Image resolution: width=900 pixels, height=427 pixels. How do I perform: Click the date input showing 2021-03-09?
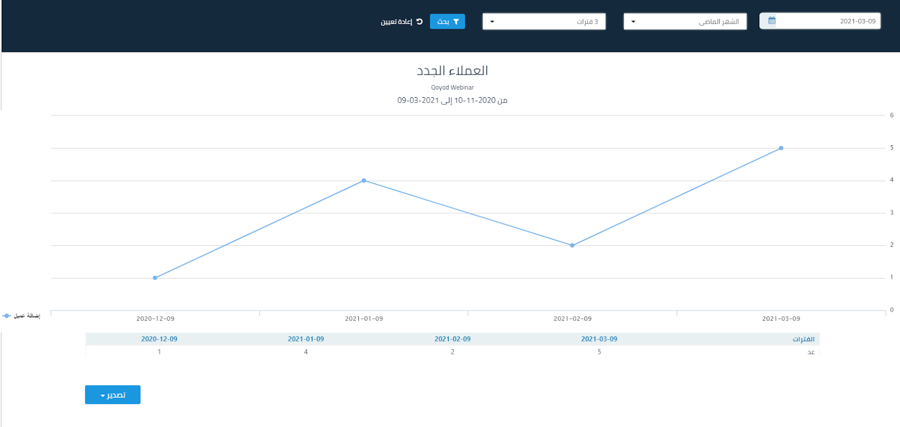827,21
